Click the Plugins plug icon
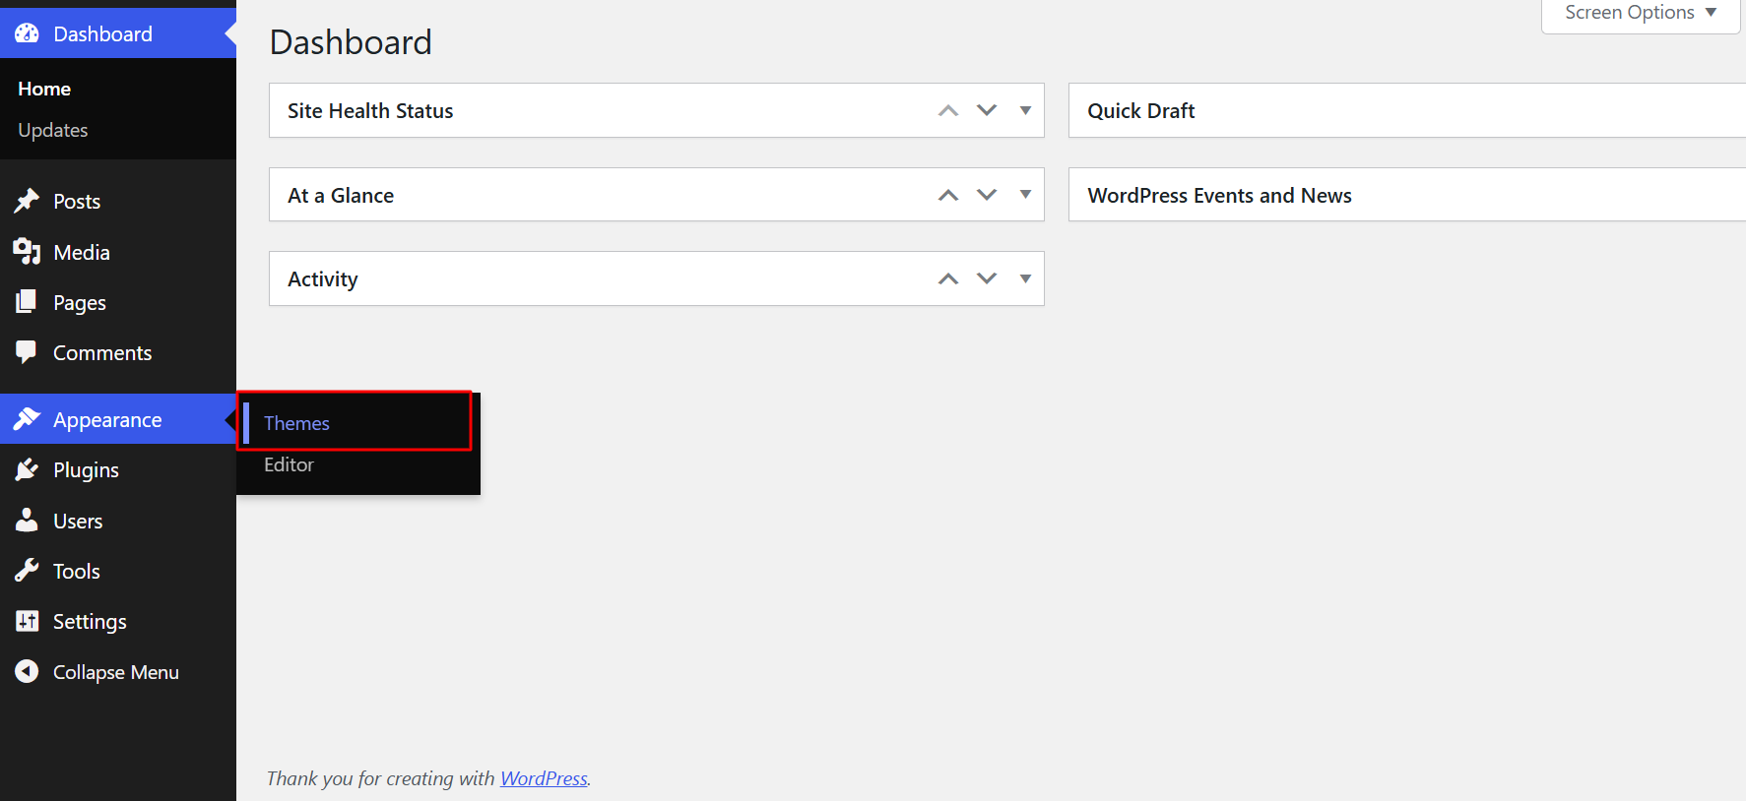This screenshot has height=801, width=1746. (27, 469)
